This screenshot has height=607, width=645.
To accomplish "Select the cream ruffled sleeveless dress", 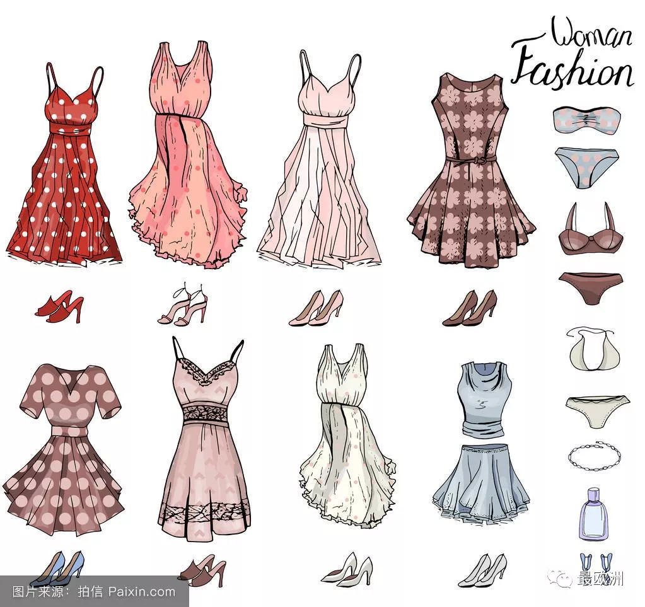I will tap(347, 436).
